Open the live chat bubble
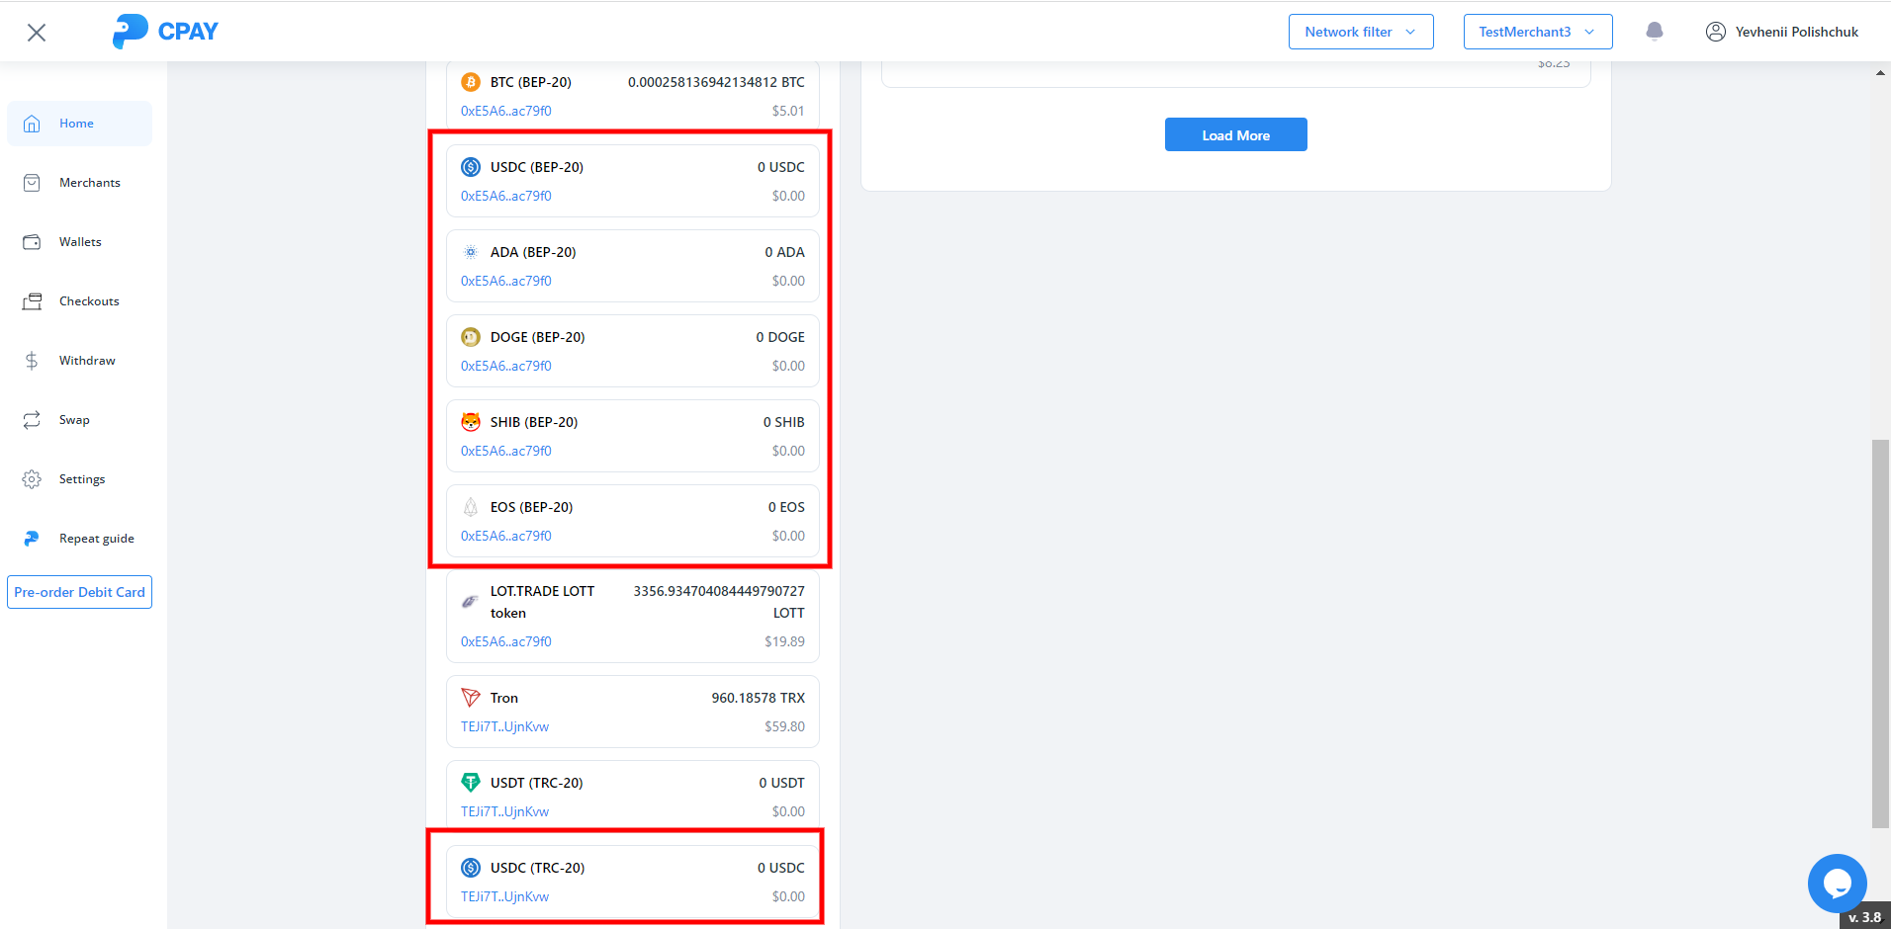The image size is (1891, 929). click(x=1837, y=883)
